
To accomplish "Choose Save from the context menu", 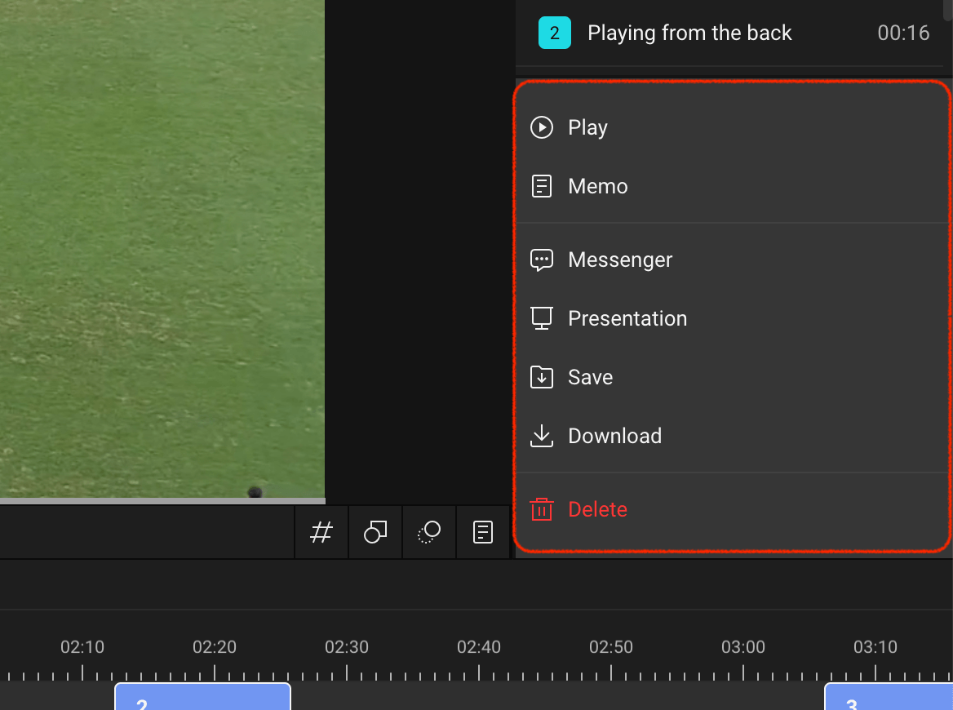I will click(733, 377).
